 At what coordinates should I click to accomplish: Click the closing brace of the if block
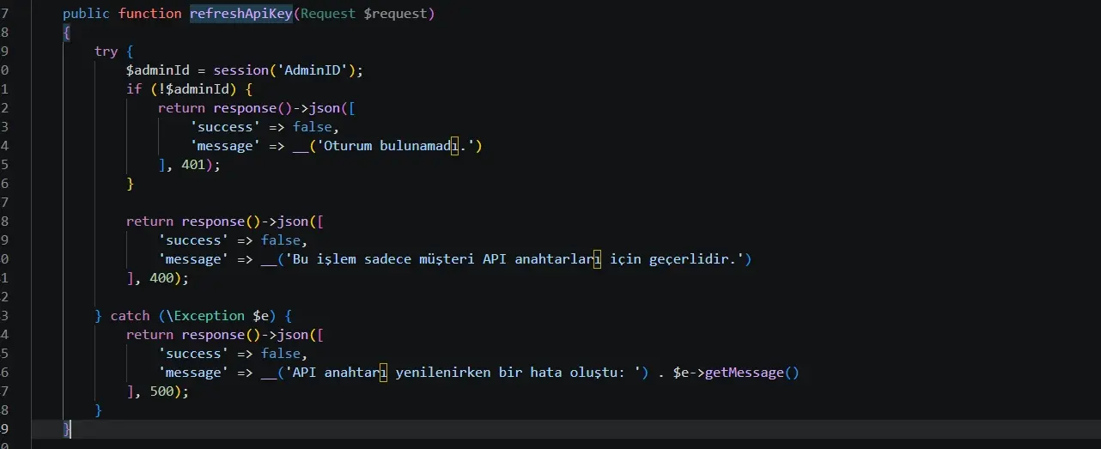click(x=131, y=184)
